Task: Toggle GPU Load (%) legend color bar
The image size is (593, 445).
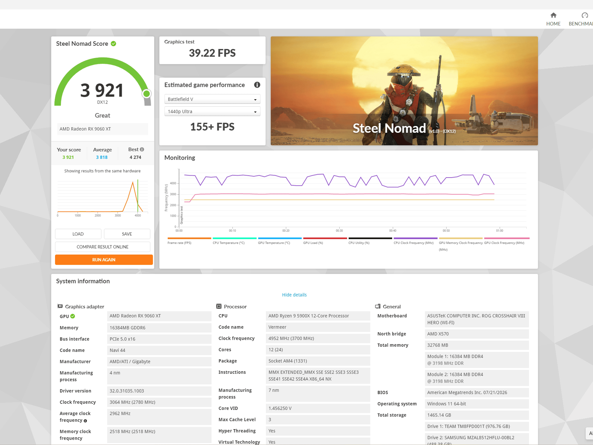Action: (325, 238)
